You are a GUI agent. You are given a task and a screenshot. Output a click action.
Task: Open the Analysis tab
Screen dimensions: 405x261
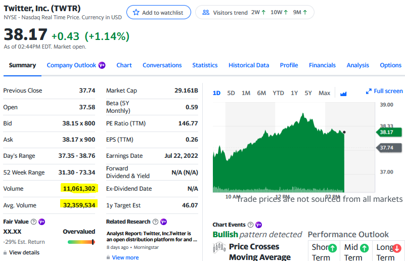[358, 65]
